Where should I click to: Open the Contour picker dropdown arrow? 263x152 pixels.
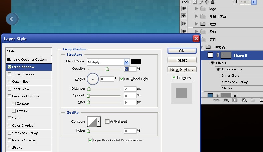coord(99,121)
